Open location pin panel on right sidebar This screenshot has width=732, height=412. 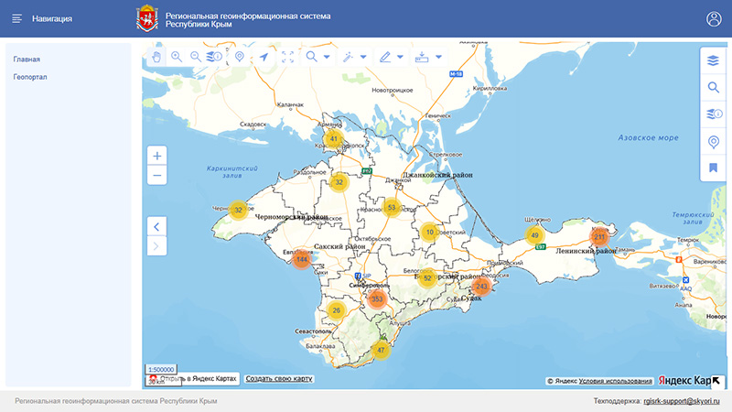click(713, 142)
